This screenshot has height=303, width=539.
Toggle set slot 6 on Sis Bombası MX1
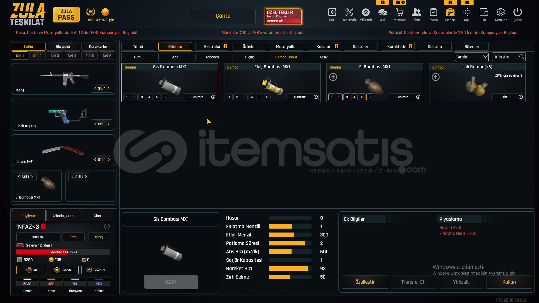click(165, 97)
